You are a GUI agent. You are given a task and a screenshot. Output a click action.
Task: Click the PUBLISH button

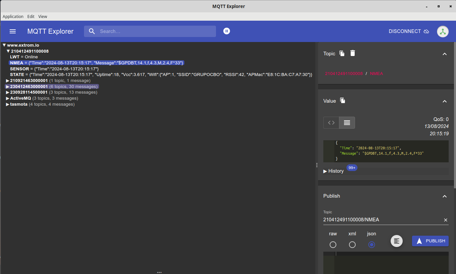click(x=430, y=241)
